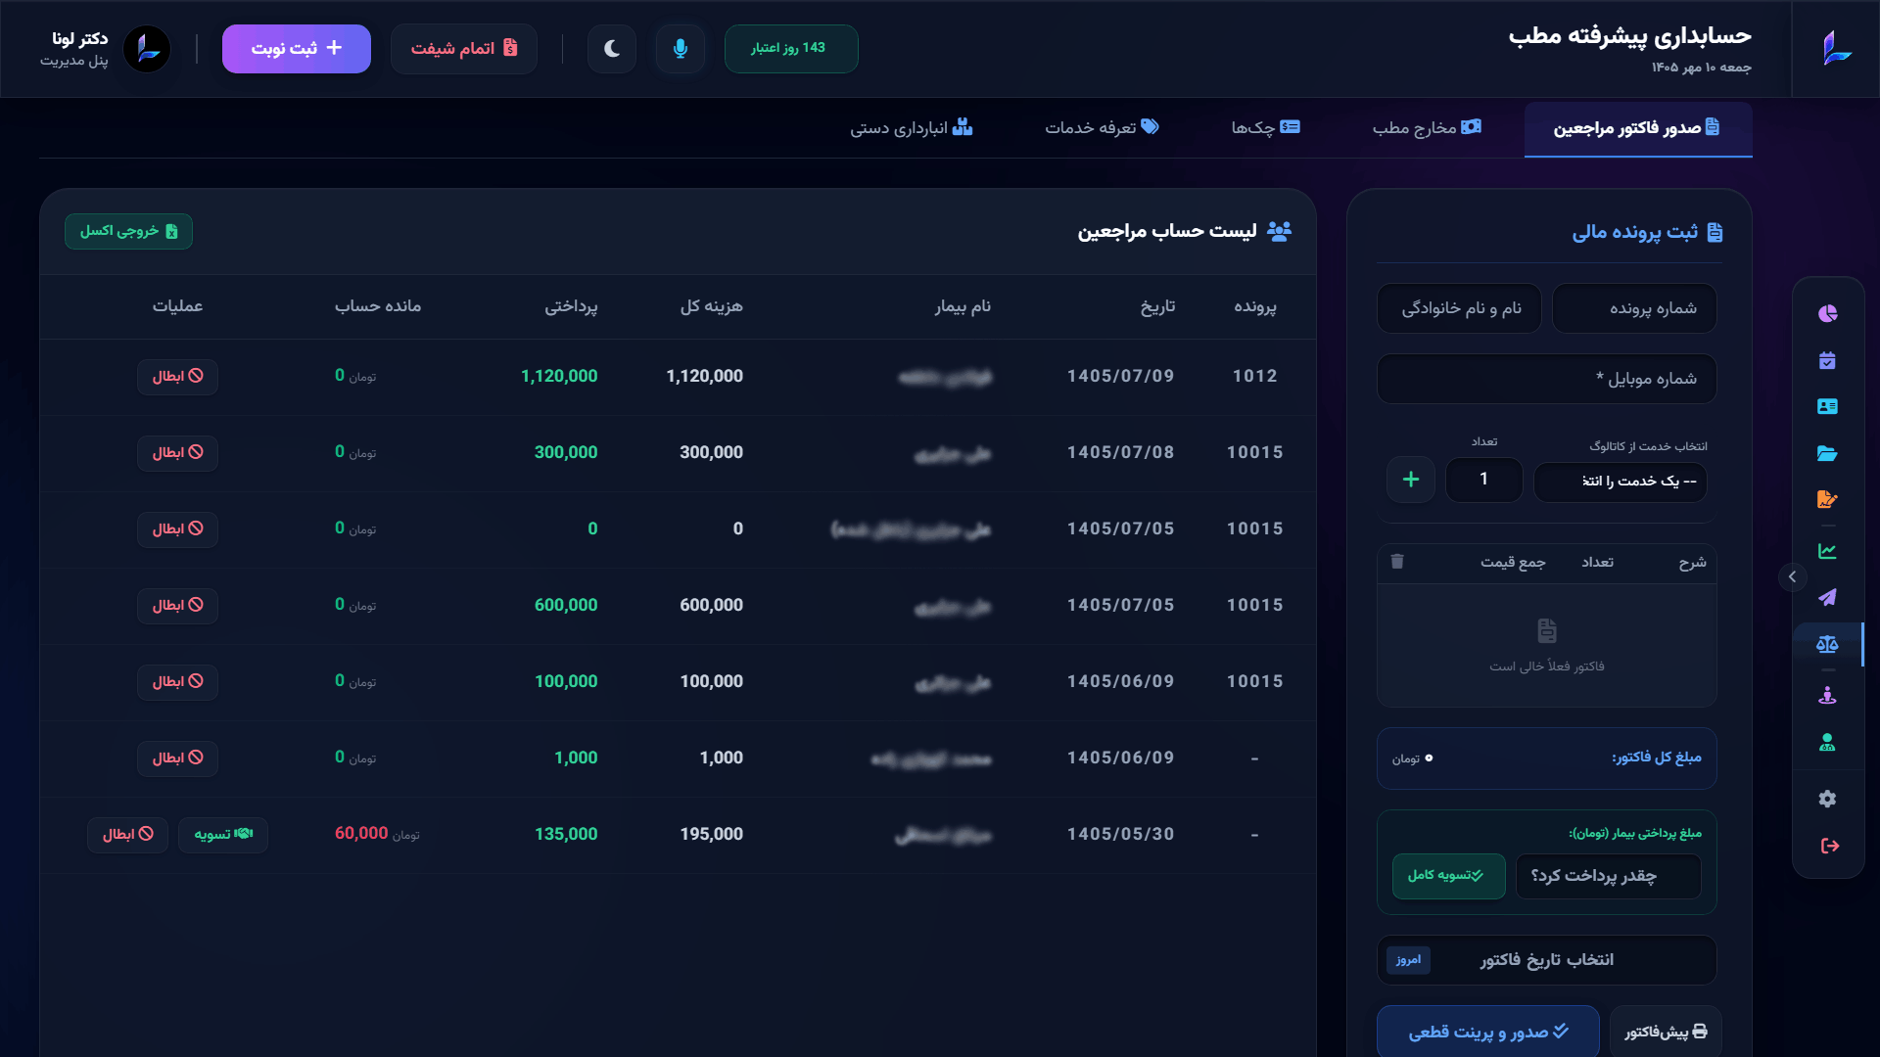Click ابطال in the 1405/05/30 row
Screen dimensions: 1880x1057
click(x=127, y=835)
